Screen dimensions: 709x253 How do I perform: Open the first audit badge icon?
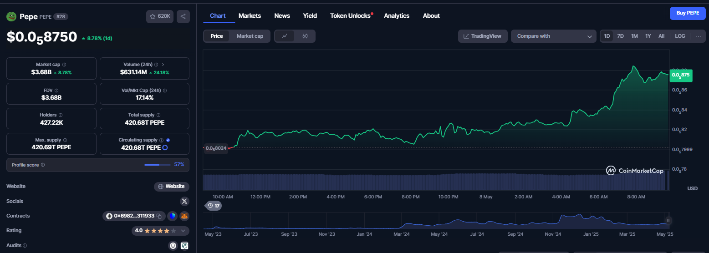pos(173,245)
